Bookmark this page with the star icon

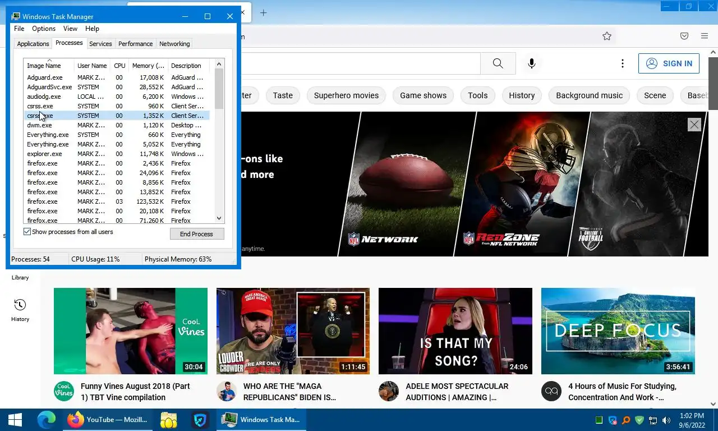tap(606, 36)
